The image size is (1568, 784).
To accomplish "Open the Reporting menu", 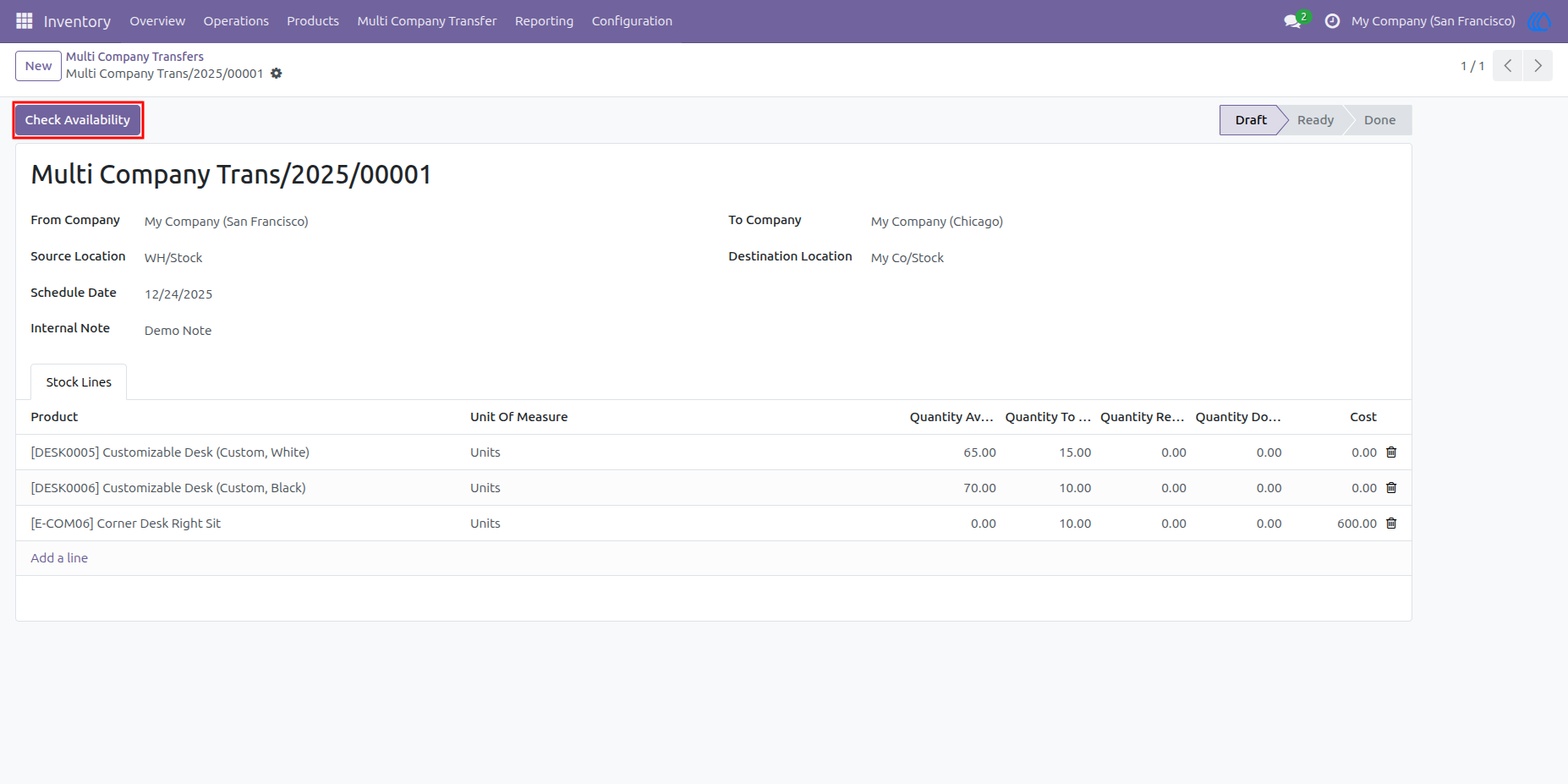I will (544, 21).
